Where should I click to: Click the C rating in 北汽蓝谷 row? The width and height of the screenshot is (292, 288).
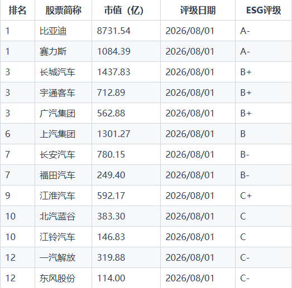pos(243,217)
